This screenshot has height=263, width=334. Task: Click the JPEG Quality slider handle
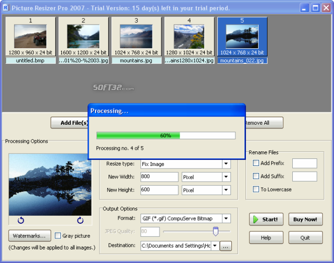pos(216,231)
